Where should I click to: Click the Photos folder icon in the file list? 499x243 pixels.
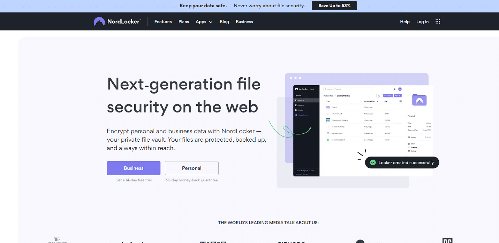[x=328, y=107]
